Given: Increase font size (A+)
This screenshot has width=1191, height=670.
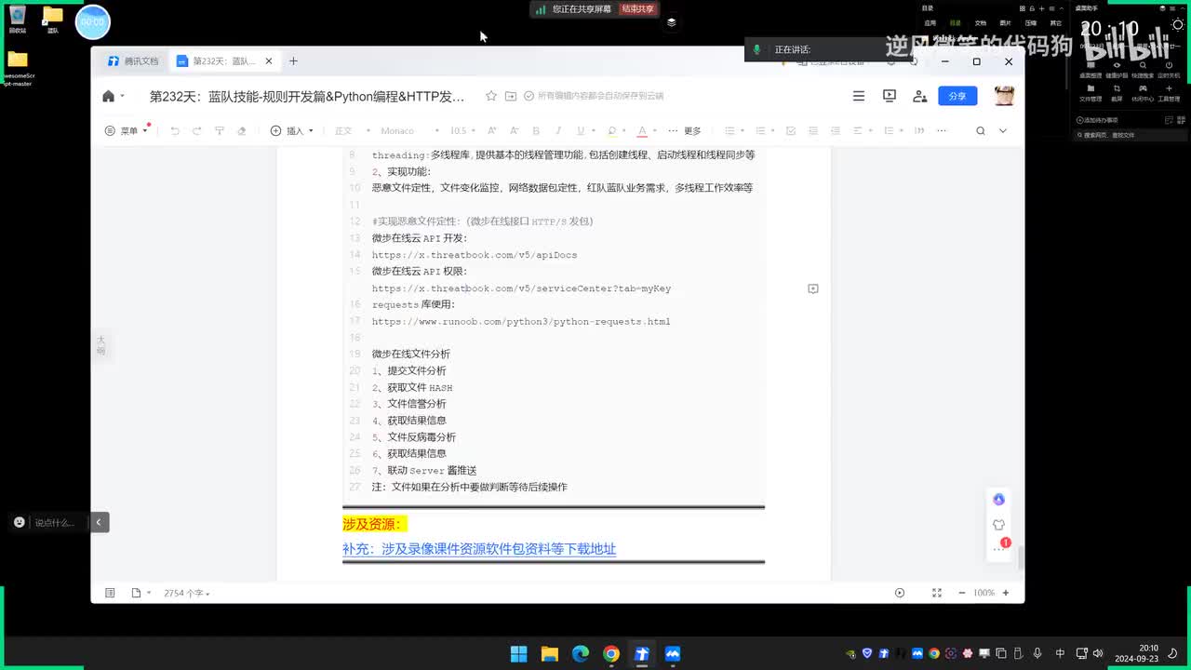Looking at the screenshot, I should 491,131.
